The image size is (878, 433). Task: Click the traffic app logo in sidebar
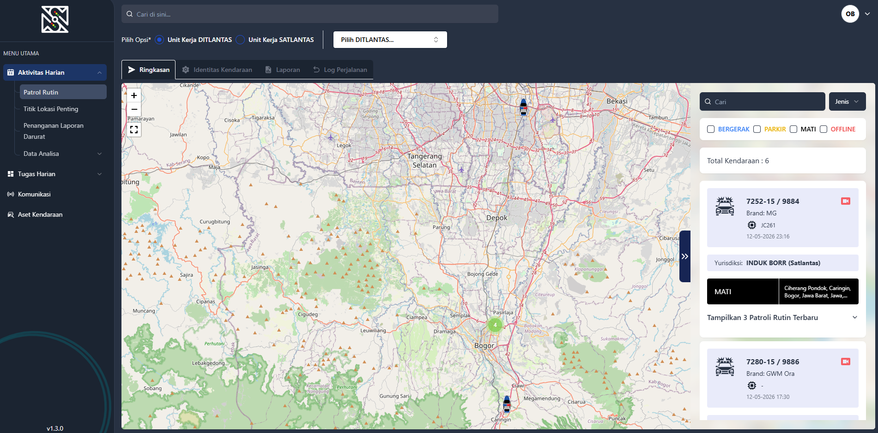55,19
